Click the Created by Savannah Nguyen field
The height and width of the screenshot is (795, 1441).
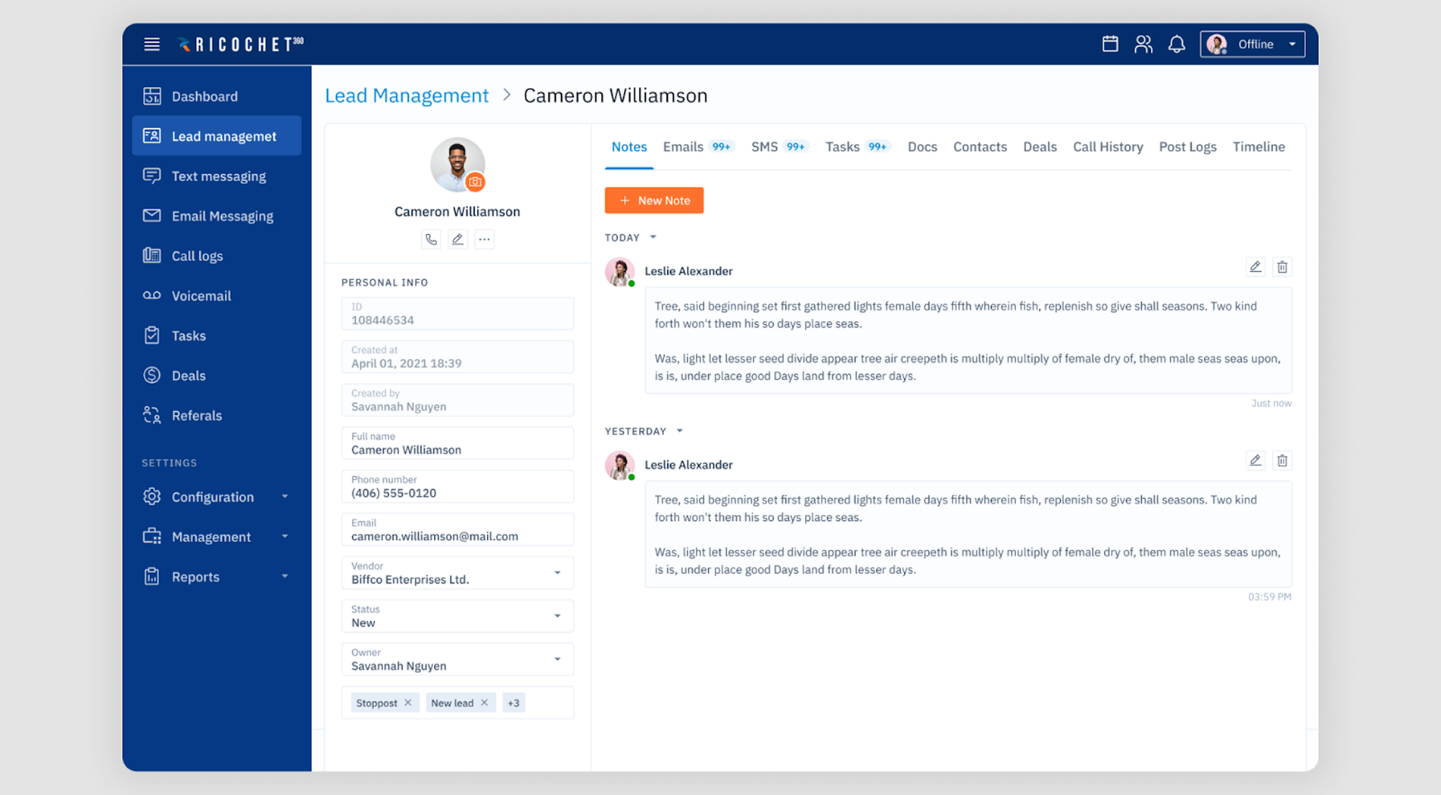point(457,400)
